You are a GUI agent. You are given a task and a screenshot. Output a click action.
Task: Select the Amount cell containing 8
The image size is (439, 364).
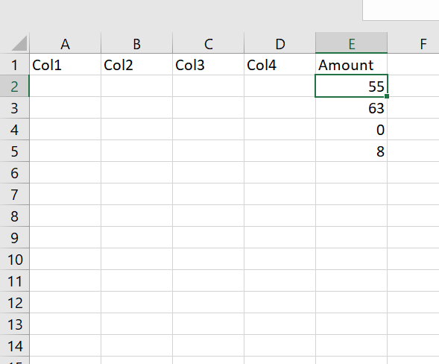coord(351,151)
